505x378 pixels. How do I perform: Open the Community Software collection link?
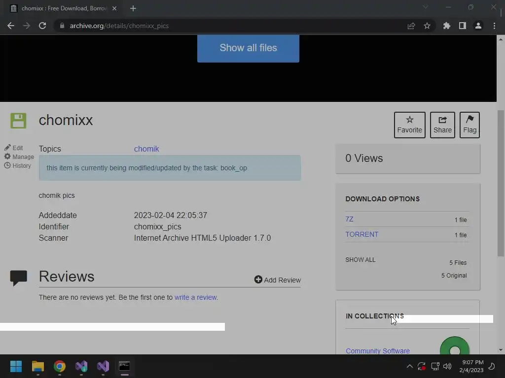pos(377,350)
